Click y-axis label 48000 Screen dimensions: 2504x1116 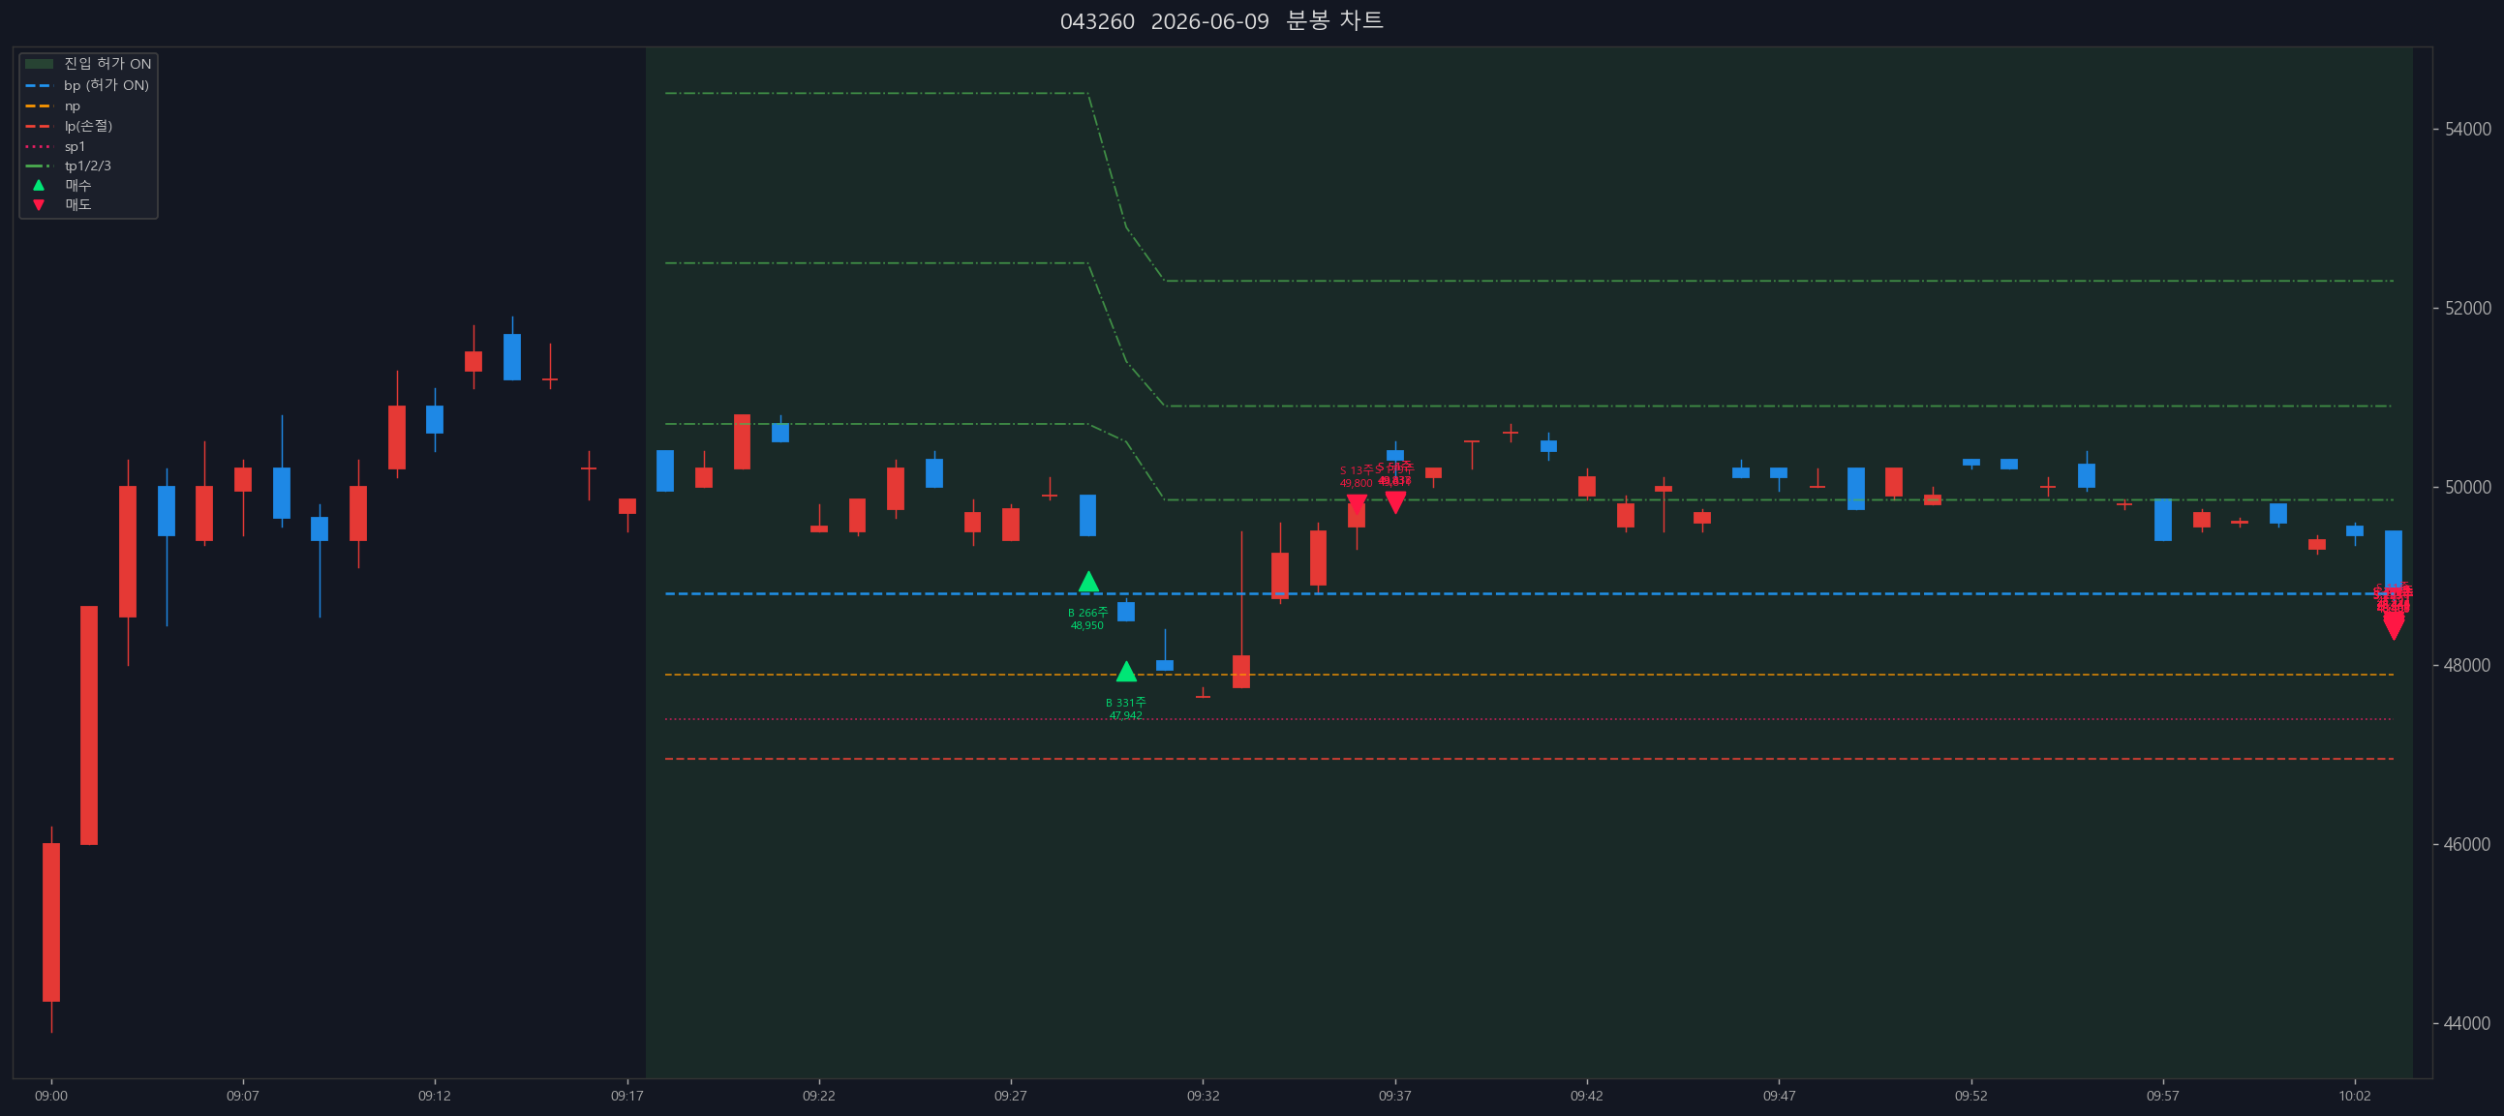click(x=2468, y=665)
